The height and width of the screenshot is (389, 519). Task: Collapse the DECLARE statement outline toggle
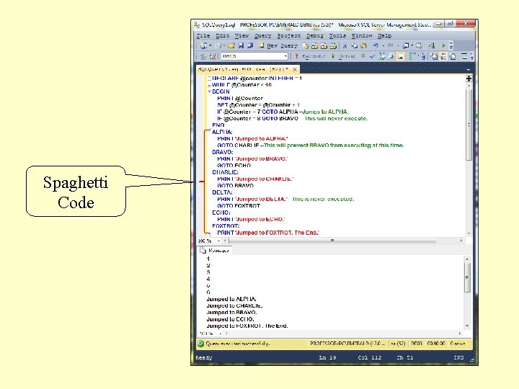tap(209, 78)
